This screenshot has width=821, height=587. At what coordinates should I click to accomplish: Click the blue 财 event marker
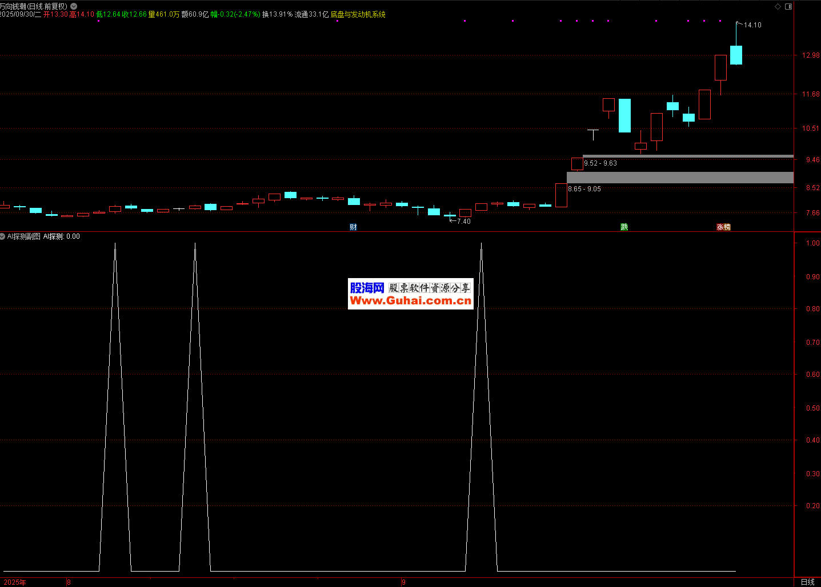click(353, 227)
